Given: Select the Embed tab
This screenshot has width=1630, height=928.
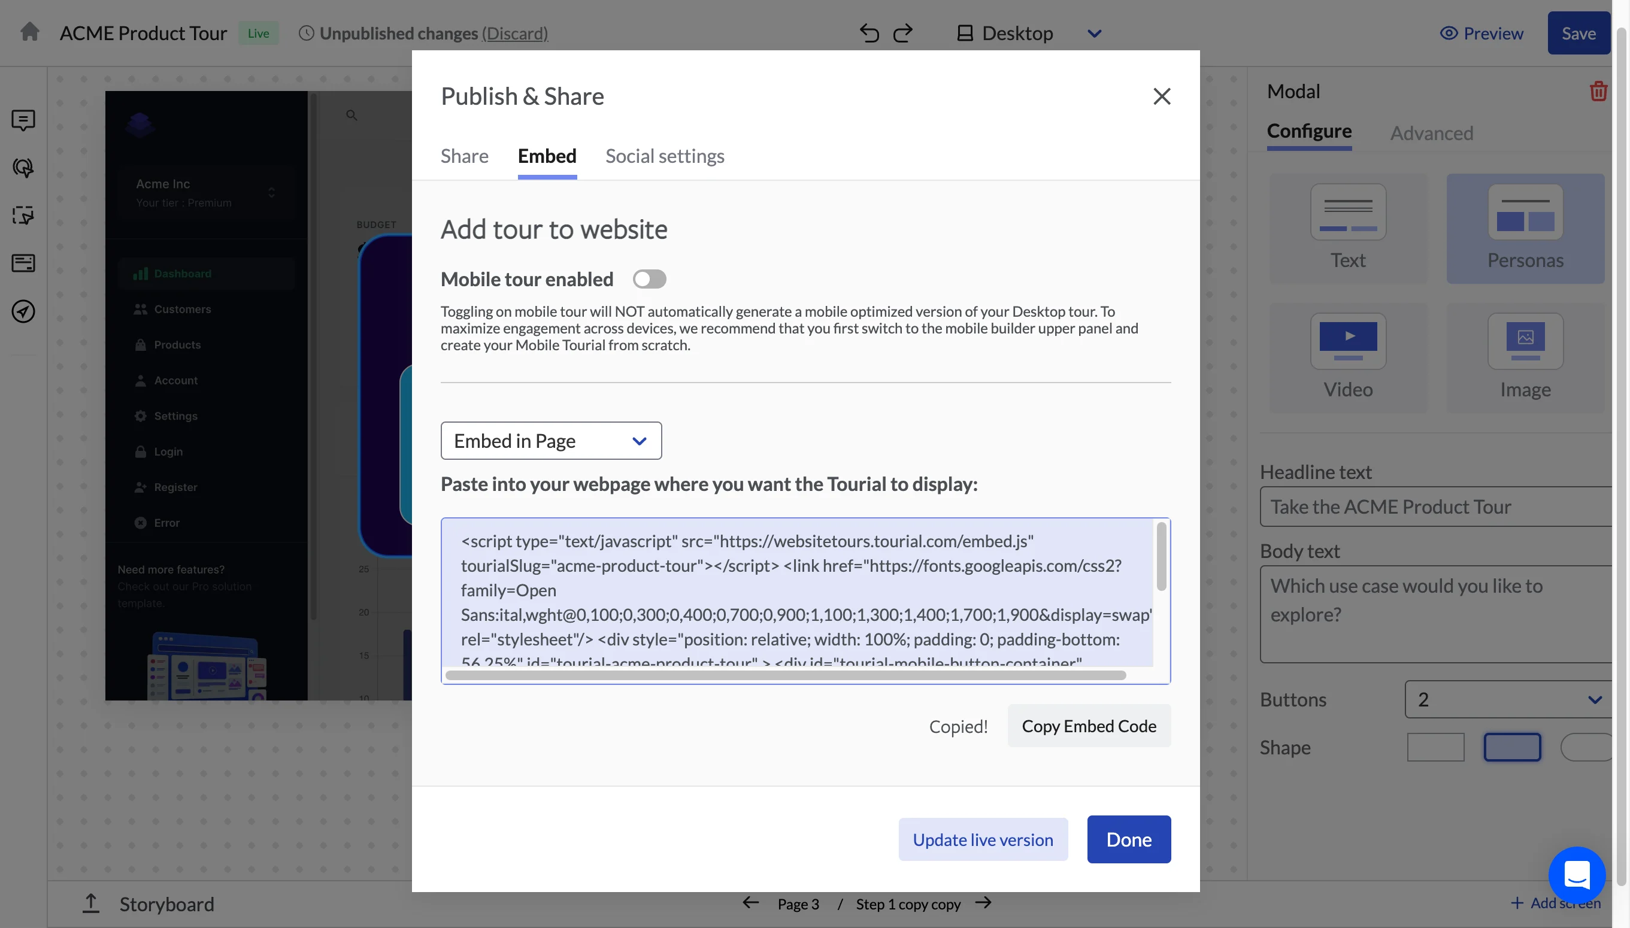Looking at the screenshot, I should pos(547,156).
